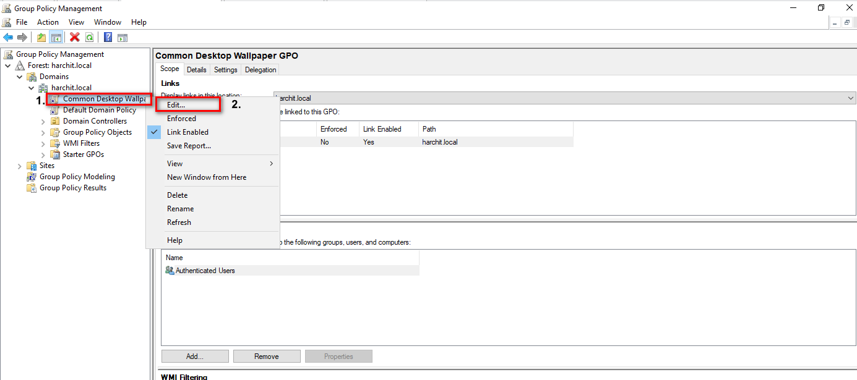Click the Show/Hide Action Pane icon
This screenshot has height=380, width=857.
coord(123,38)
